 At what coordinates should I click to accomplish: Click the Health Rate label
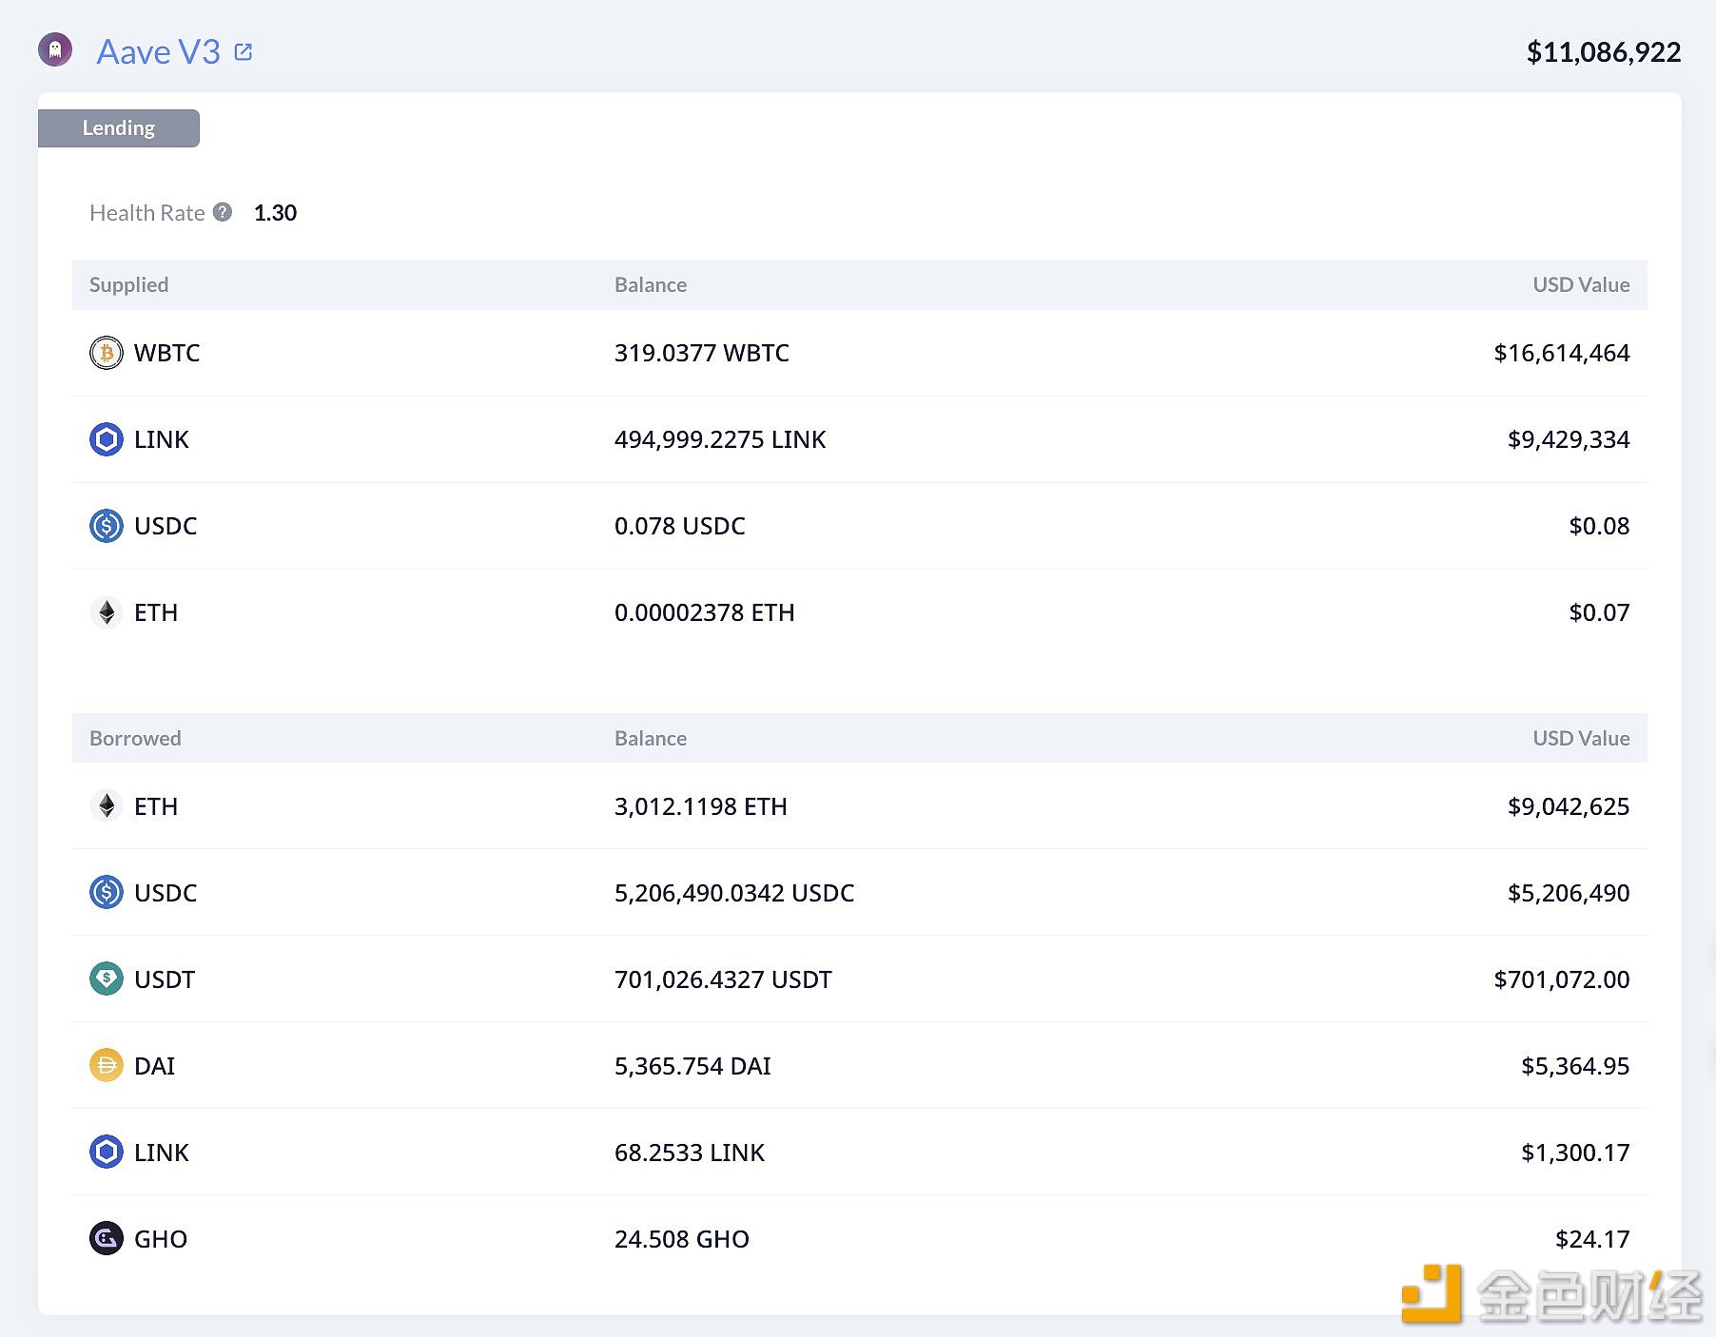pyautogui.click(x=146, y=213)
